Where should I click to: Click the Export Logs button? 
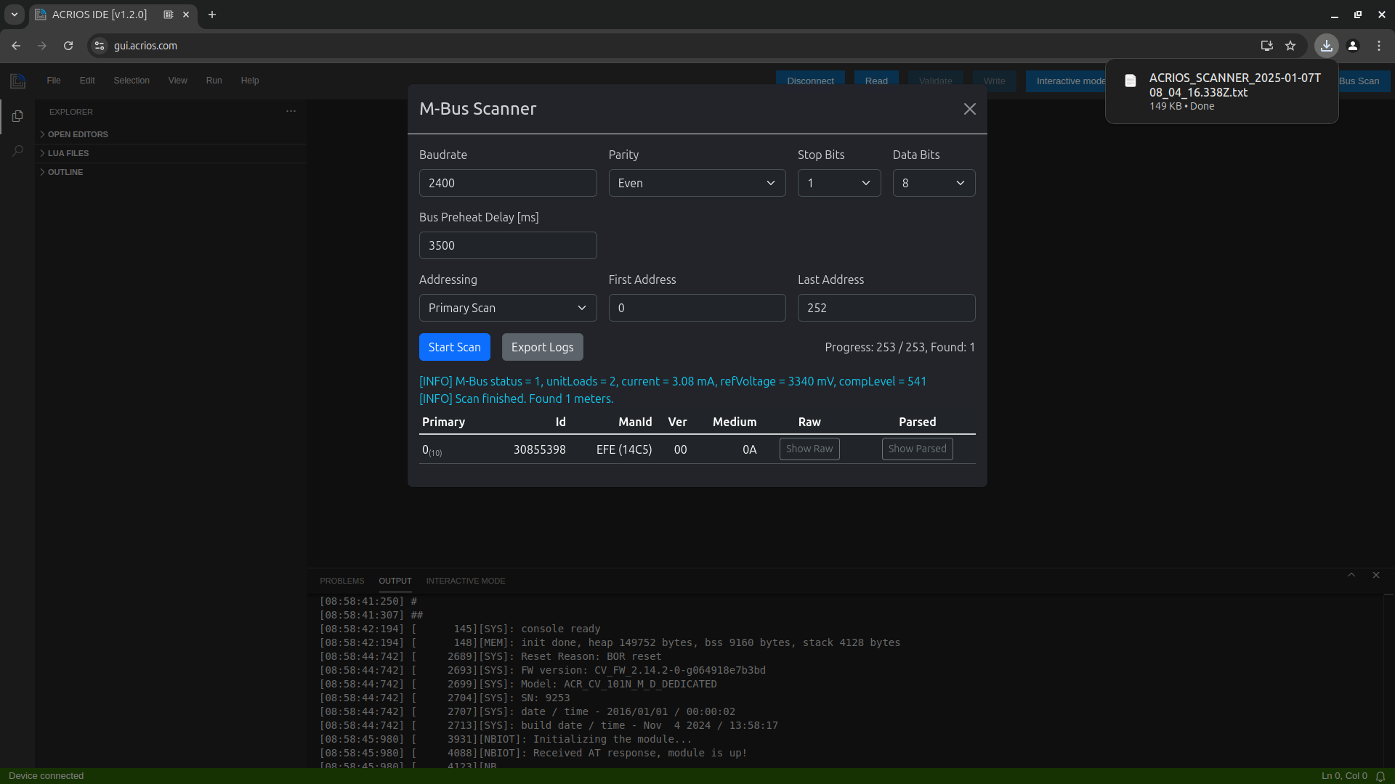542,346
